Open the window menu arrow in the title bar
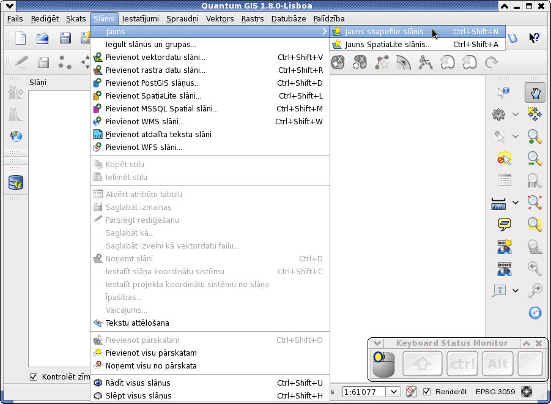The image size is (551, 404). point(10,6)
